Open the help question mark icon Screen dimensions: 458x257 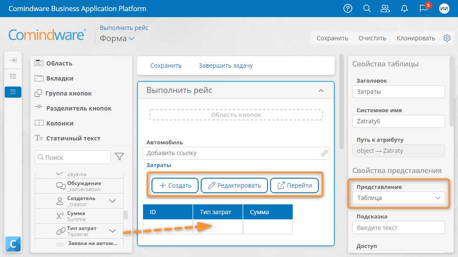[x=348, y=9]
